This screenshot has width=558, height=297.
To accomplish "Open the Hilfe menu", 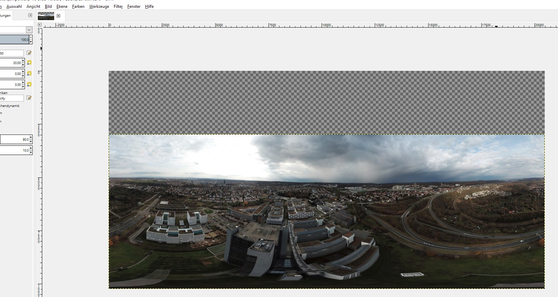I will [x=149, y=6].
